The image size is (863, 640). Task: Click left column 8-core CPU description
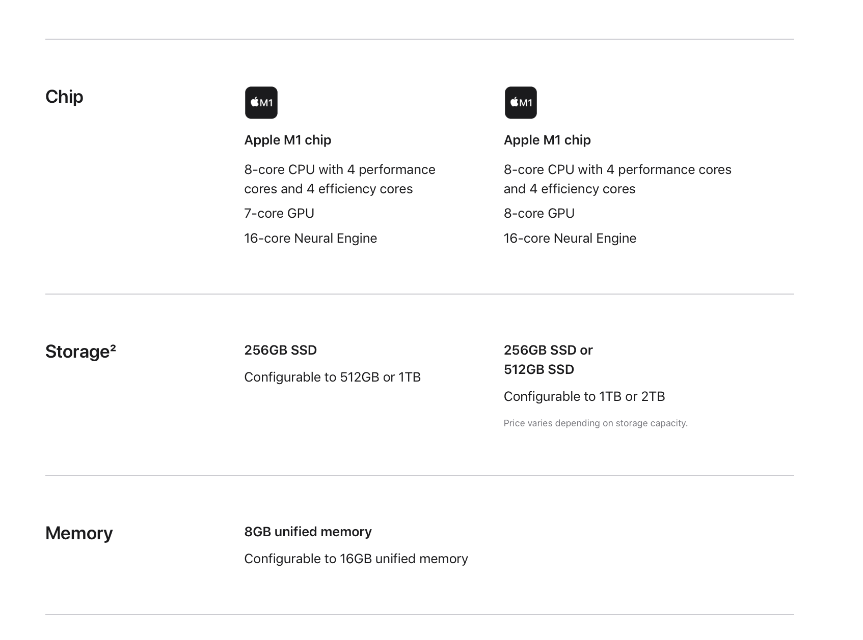click(x=339, y=179)
